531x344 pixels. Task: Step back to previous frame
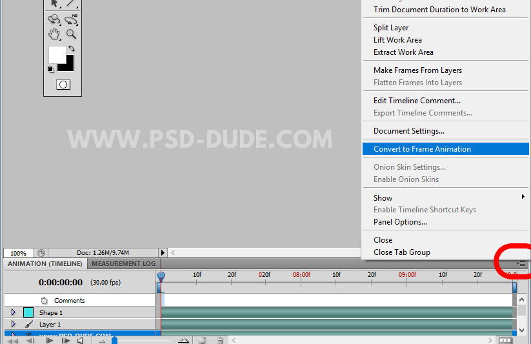tap(30, 341)
